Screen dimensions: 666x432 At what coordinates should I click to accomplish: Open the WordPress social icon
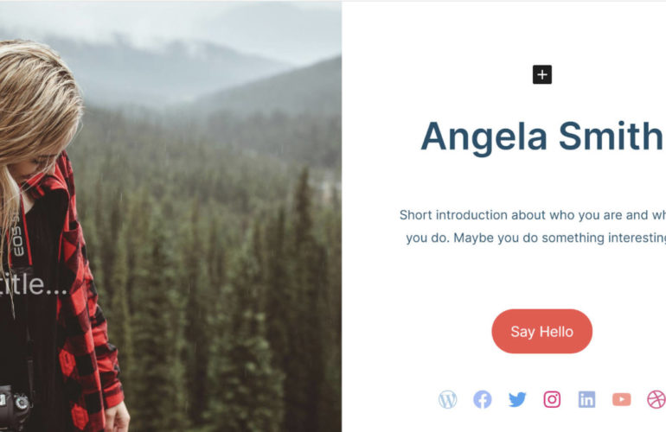point(448,399)
